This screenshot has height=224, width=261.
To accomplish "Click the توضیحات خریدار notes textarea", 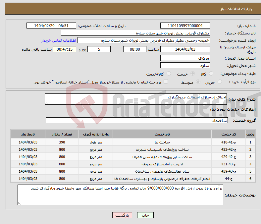I will point(120,195).
